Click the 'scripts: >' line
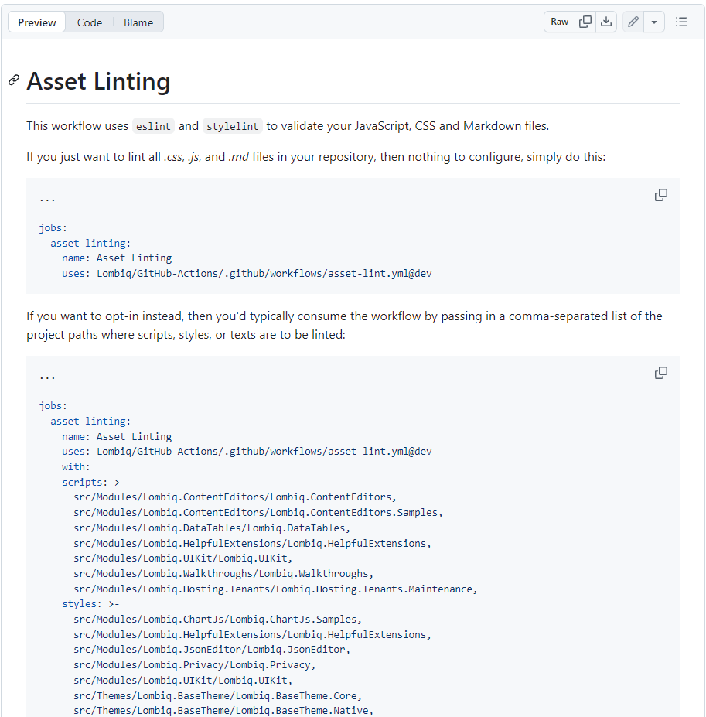This screenshot has height=717, width=706. click(90, 483)
